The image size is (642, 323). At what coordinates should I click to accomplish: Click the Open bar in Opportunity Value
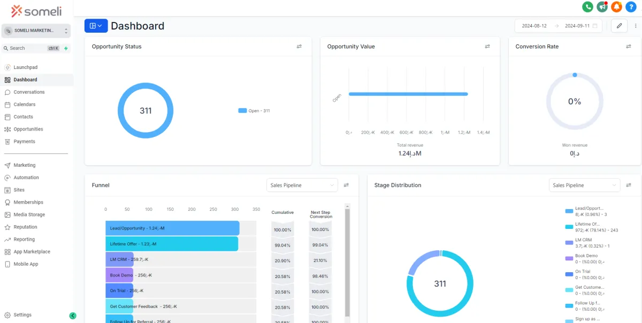click(408, 94)
